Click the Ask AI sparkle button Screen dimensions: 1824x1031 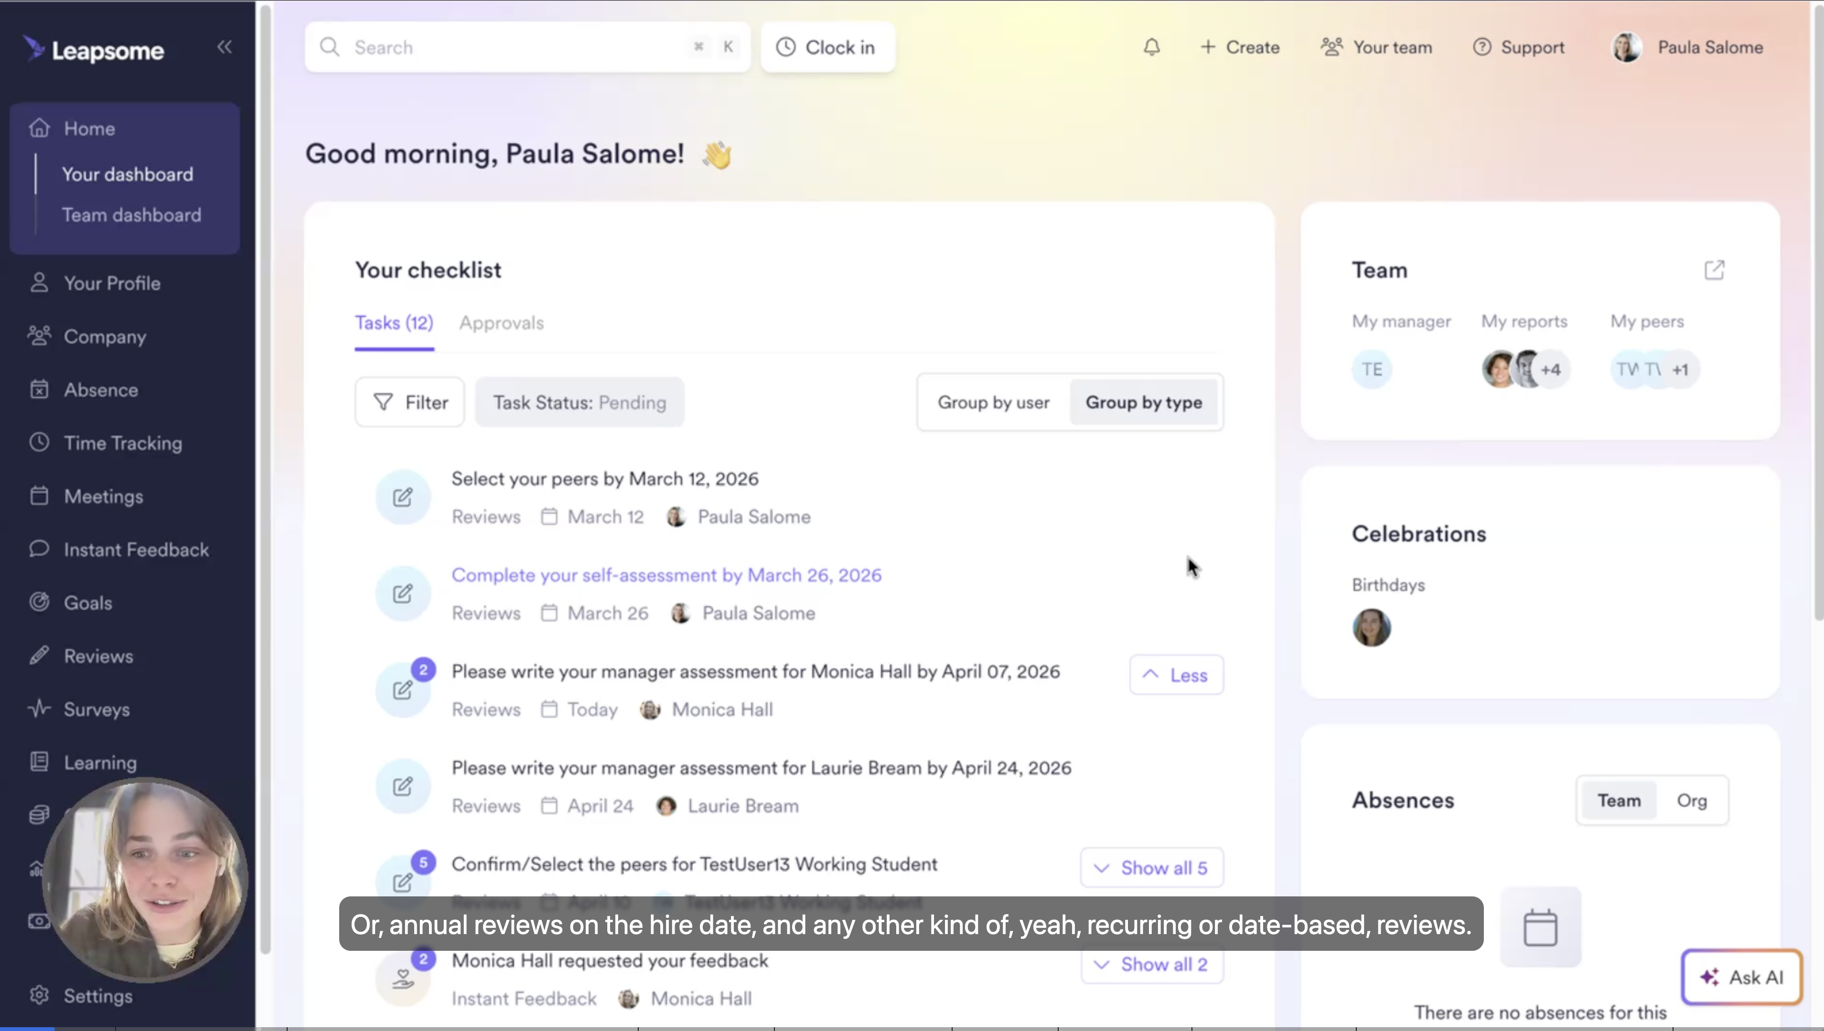[1741, 977]
